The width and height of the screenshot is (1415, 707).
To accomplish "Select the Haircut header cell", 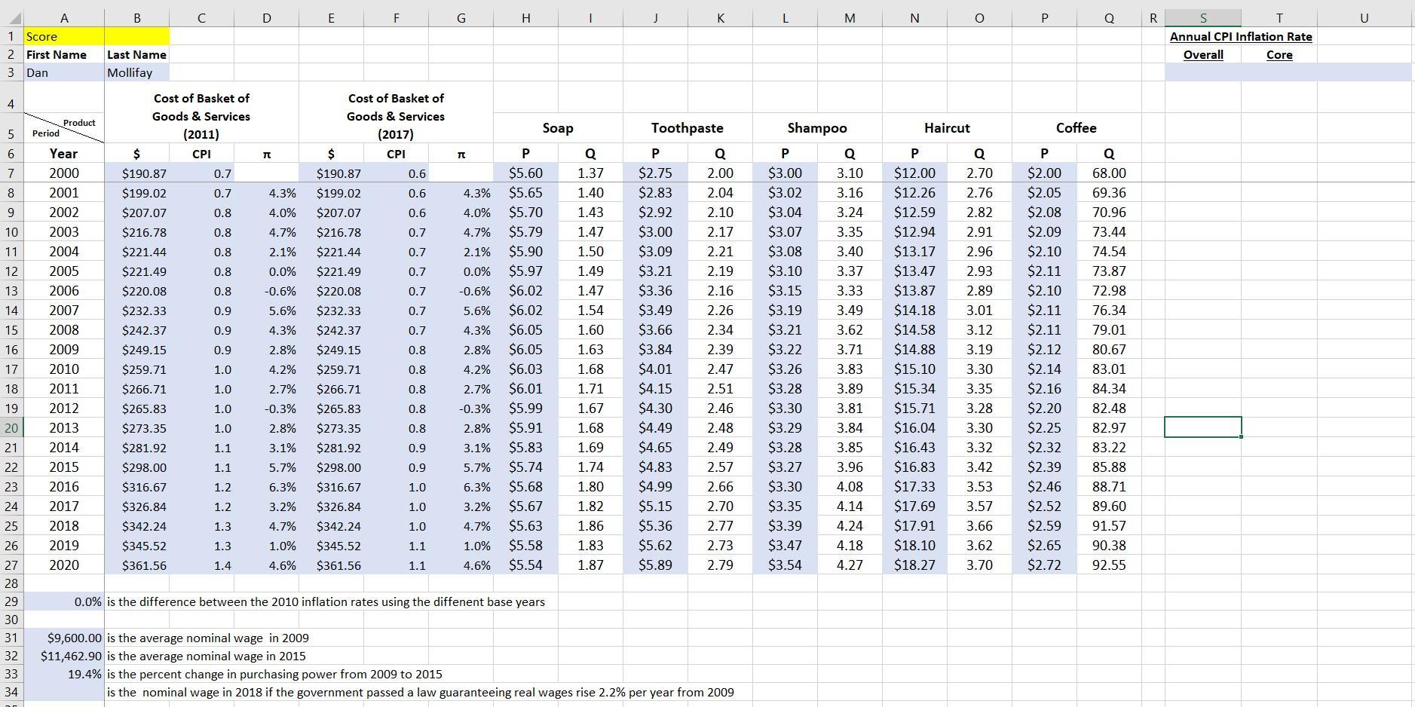I will click(946, 128).
